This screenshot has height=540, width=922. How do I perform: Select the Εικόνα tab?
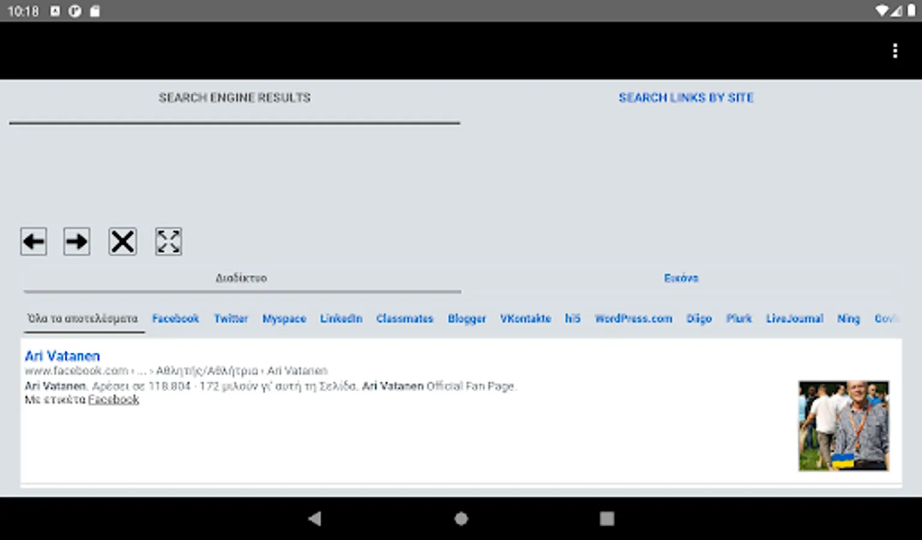[x=681, y=278]
